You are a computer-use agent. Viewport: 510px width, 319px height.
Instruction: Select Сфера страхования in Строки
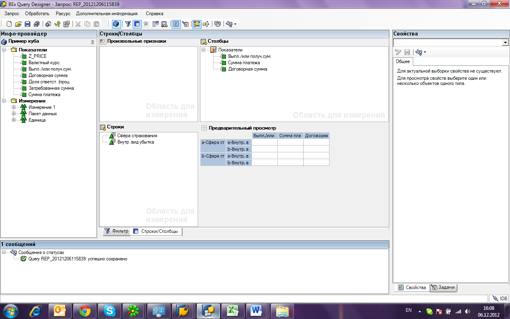click(137, 136)
